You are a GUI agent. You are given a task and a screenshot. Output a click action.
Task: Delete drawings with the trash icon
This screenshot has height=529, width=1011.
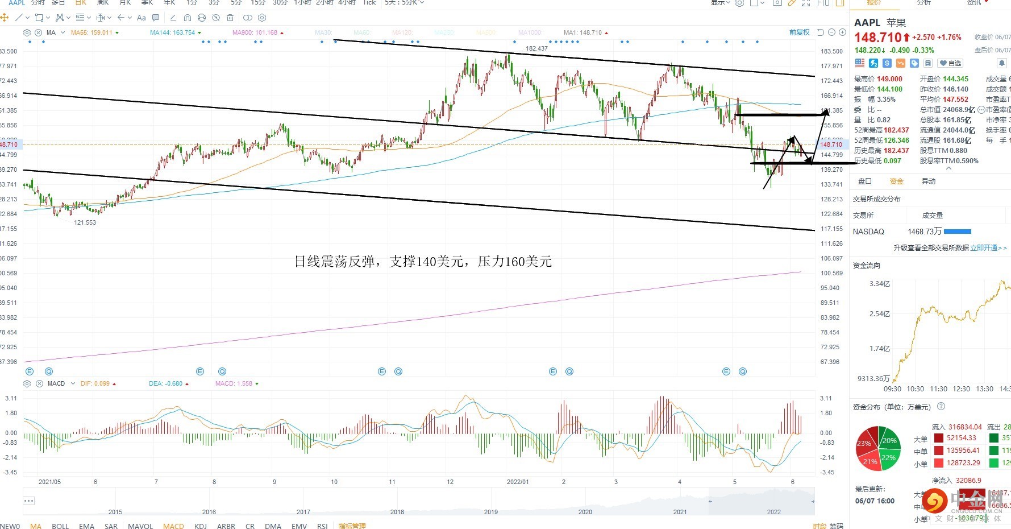pos(230,18)
